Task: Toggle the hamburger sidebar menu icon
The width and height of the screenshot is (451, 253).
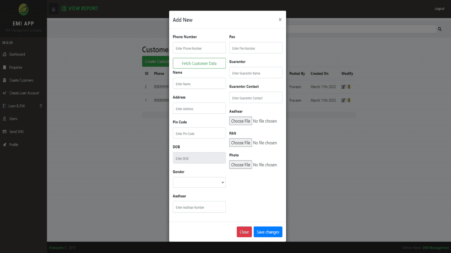Action: 53,9
